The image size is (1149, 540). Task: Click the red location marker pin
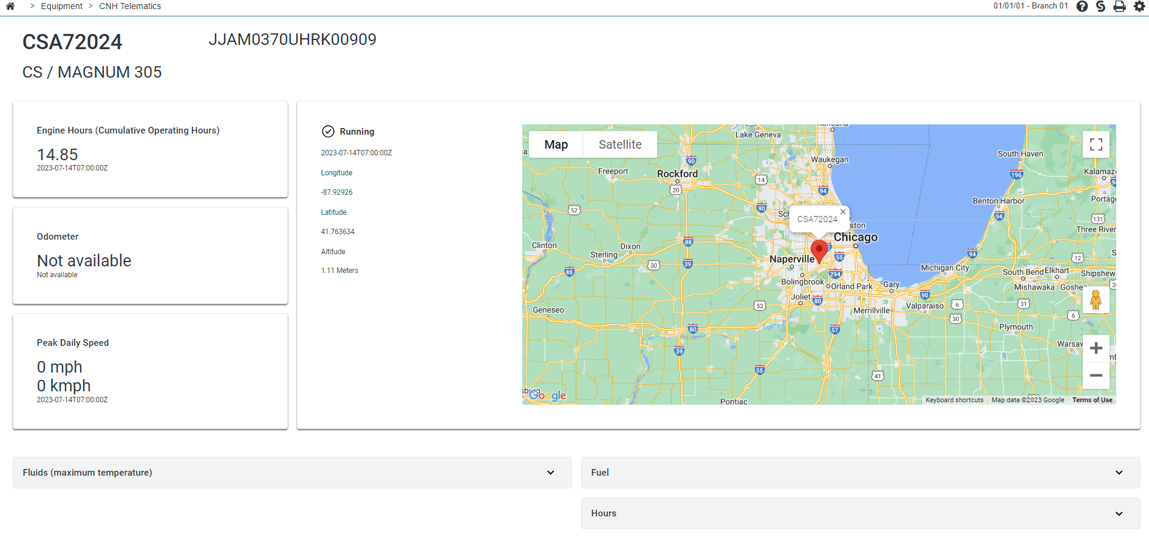point(819,251)
